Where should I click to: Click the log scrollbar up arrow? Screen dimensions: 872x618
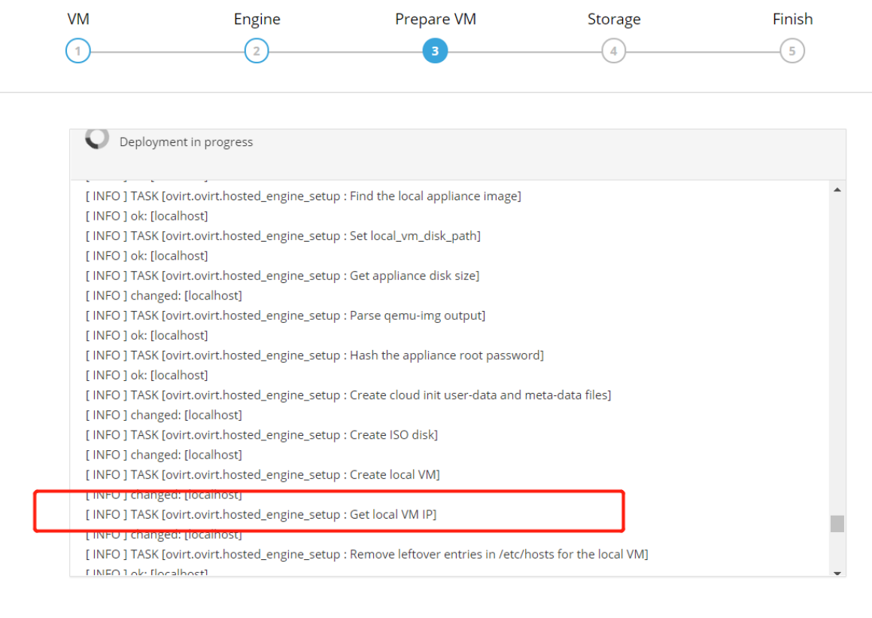pyautogui.click(x=837, y=190)
